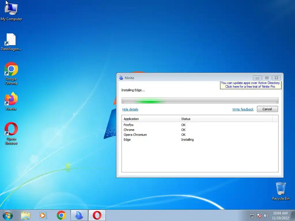Sort by the Application column header

click(x=151, y=119)
